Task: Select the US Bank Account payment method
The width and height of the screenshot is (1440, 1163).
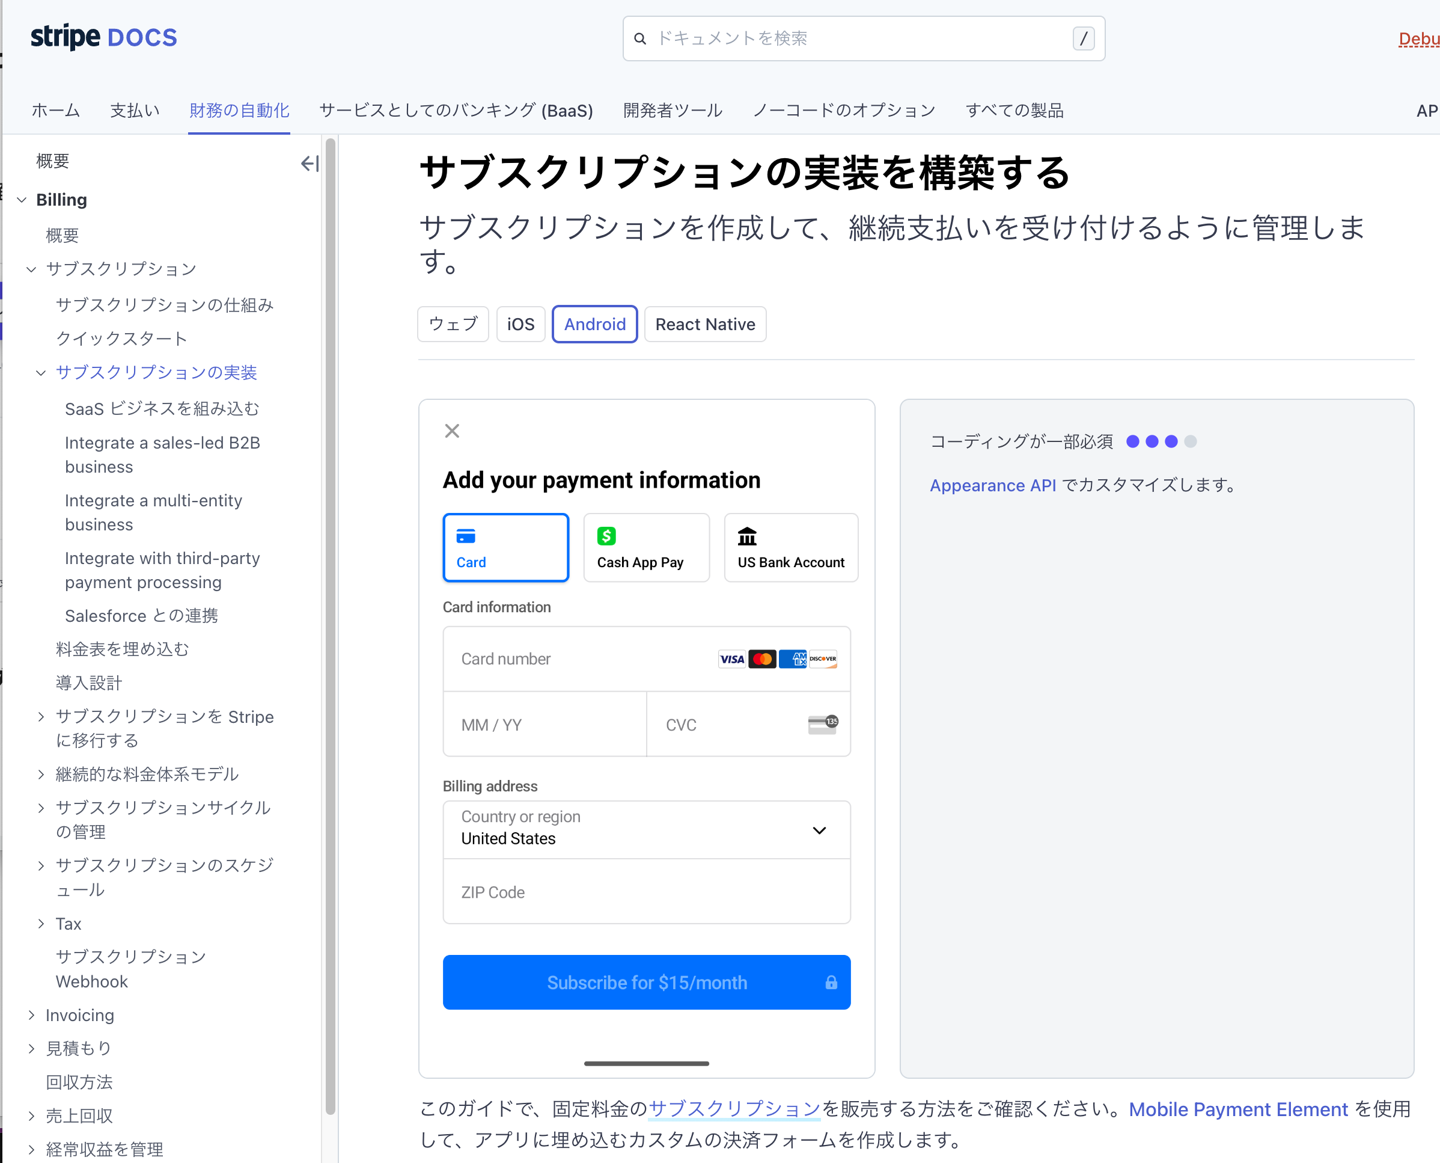Action: pos(790,547)
